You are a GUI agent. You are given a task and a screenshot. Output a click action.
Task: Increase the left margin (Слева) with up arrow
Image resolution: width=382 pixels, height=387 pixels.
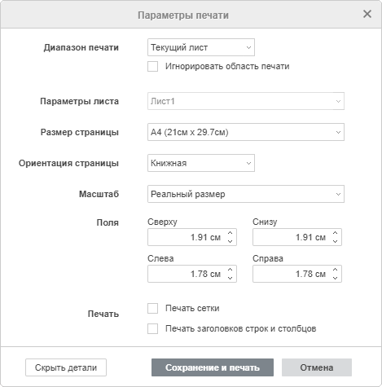click(x=231, y=270)
